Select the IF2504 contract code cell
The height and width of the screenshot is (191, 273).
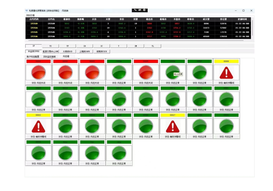(34, 28)
